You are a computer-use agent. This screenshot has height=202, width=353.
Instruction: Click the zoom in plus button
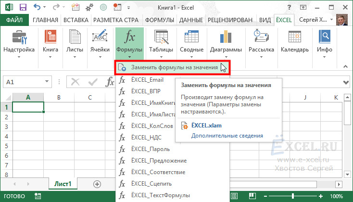click(x=321, y=196)
